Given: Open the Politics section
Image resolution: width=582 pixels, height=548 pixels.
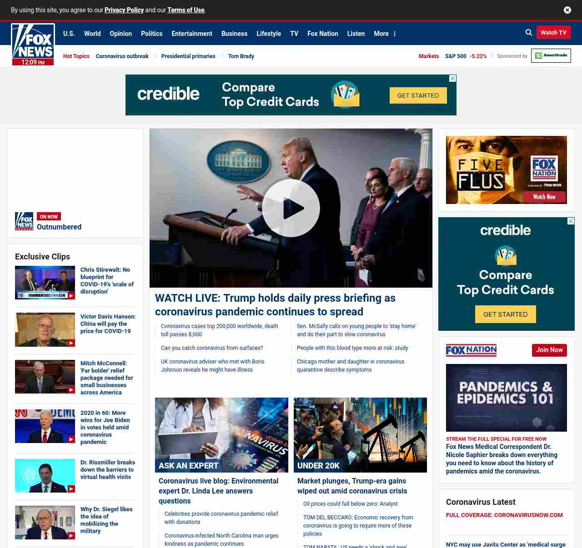Looking at the screenshot, I should [151, 34].
